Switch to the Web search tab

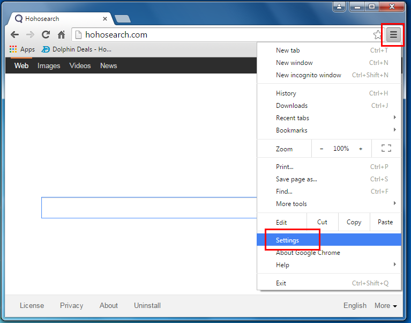coord(21,65)
